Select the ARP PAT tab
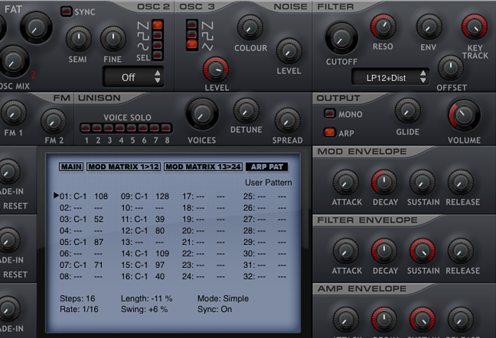Screen dimensions: 496x338 point(267,167)
